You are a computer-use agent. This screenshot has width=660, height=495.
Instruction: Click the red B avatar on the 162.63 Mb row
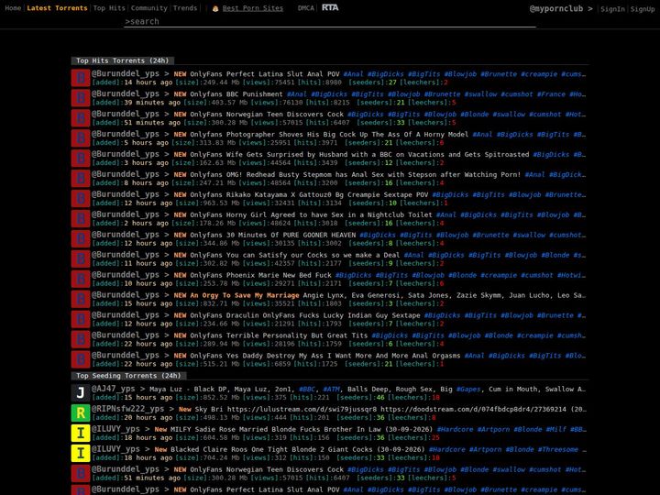(x=81, y=159)
